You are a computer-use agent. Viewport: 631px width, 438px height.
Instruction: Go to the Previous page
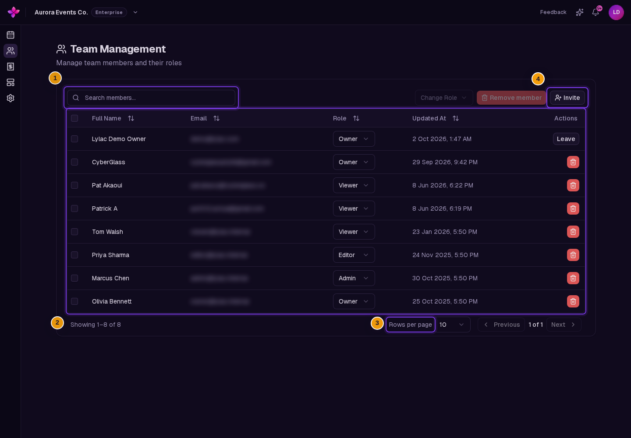click(501, 325)
